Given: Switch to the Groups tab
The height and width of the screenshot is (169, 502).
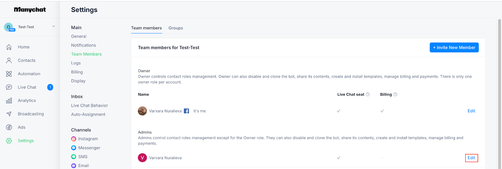Looking at the screenshot, I should [176, 28].
